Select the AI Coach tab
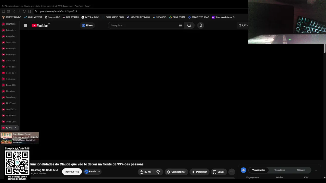 301,170
